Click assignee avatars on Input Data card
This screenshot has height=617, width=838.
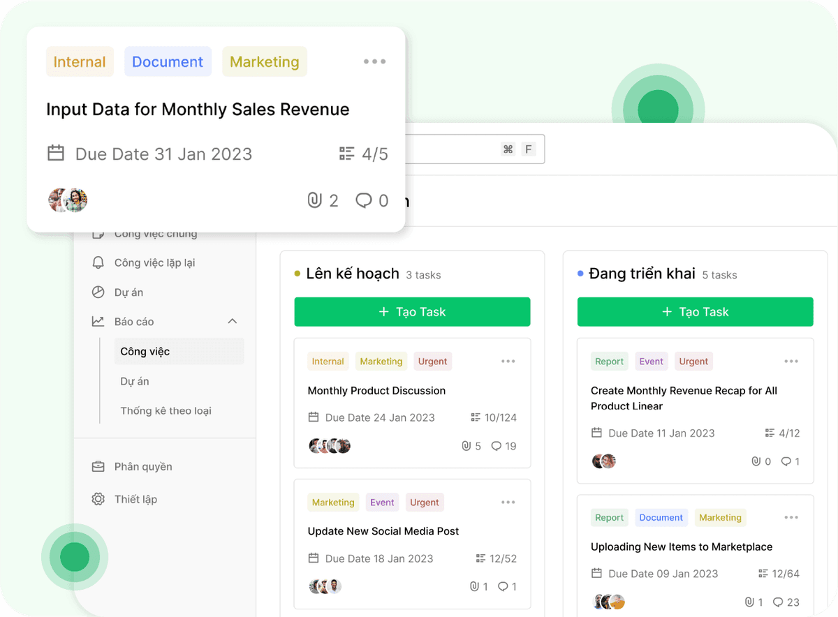point(68,200)
